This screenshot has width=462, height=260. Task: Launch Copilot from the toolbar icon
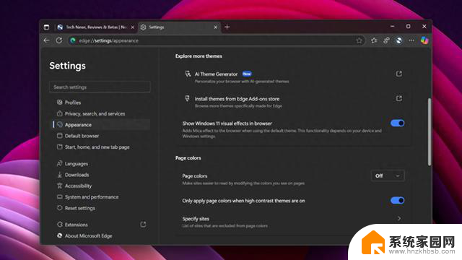click(424, 40)
